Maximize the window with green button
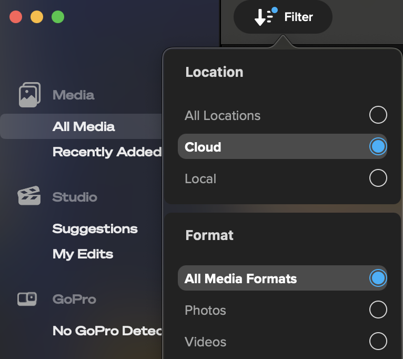 pyautogui.click(x=58, y=17)
